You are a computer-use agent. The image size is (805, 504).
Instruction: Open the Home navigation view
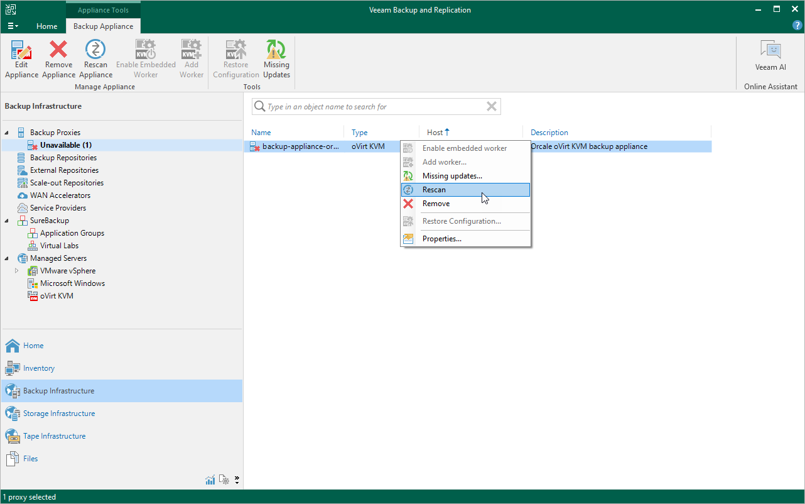[x=121, y=346]
